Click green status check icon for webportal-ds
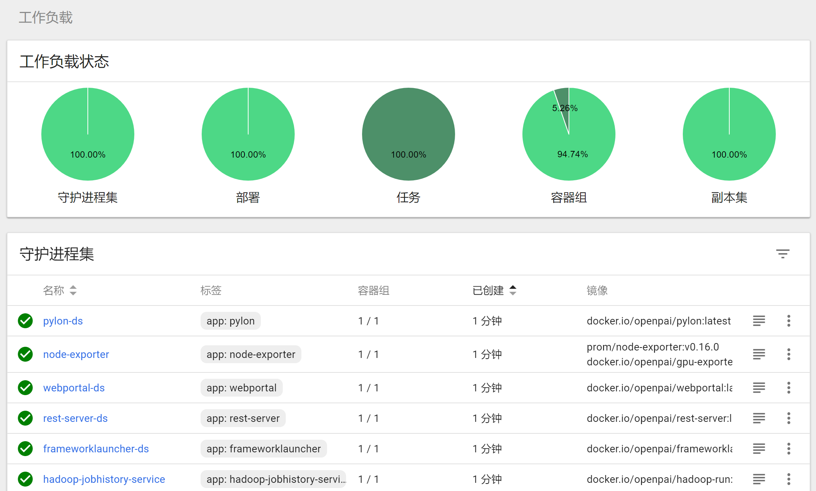816x491 pixels. click(x=25, y=388)
